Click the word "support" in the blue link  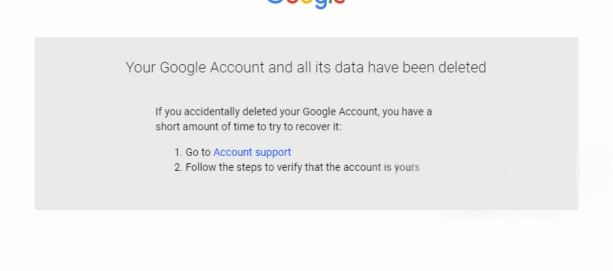(x=272, y=152)
